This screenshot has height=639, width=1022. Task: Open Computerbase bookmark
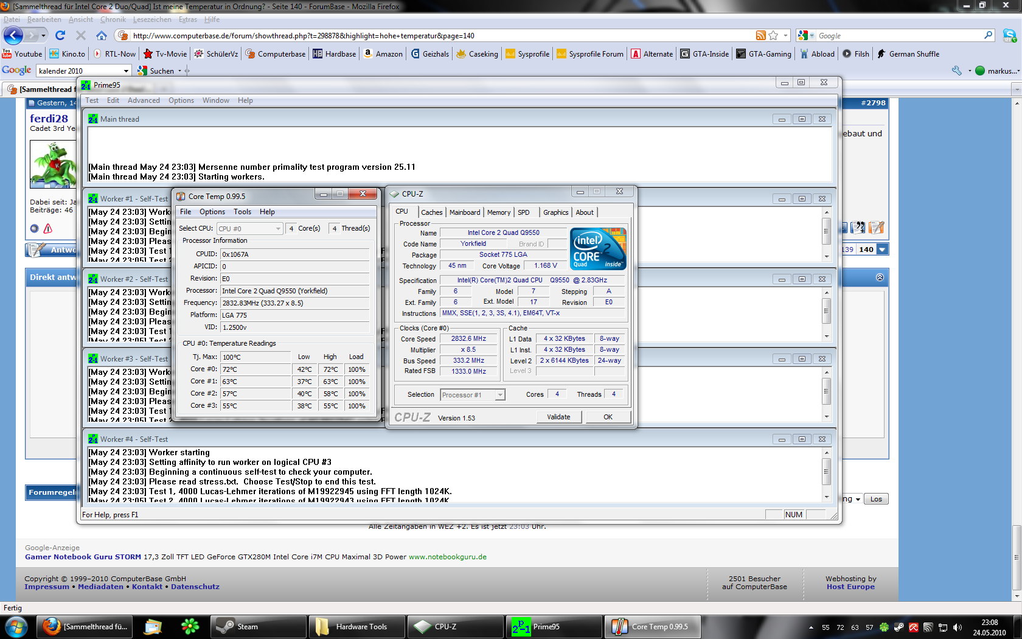pos(276,54)
